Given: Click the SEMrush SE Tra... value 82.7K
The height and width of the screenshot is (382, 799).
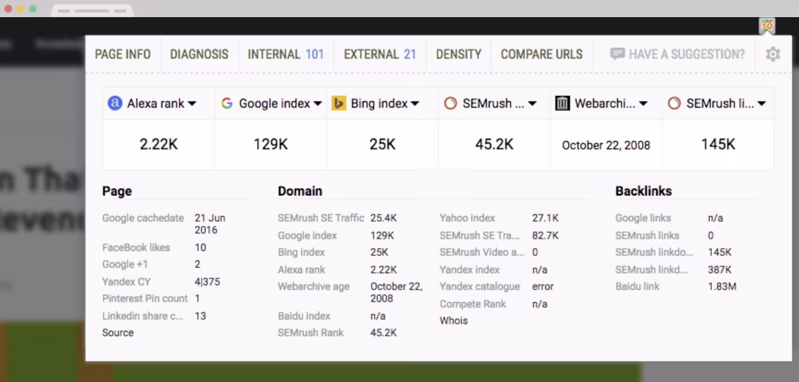Looking at the screenshot, I should [545, 235].
